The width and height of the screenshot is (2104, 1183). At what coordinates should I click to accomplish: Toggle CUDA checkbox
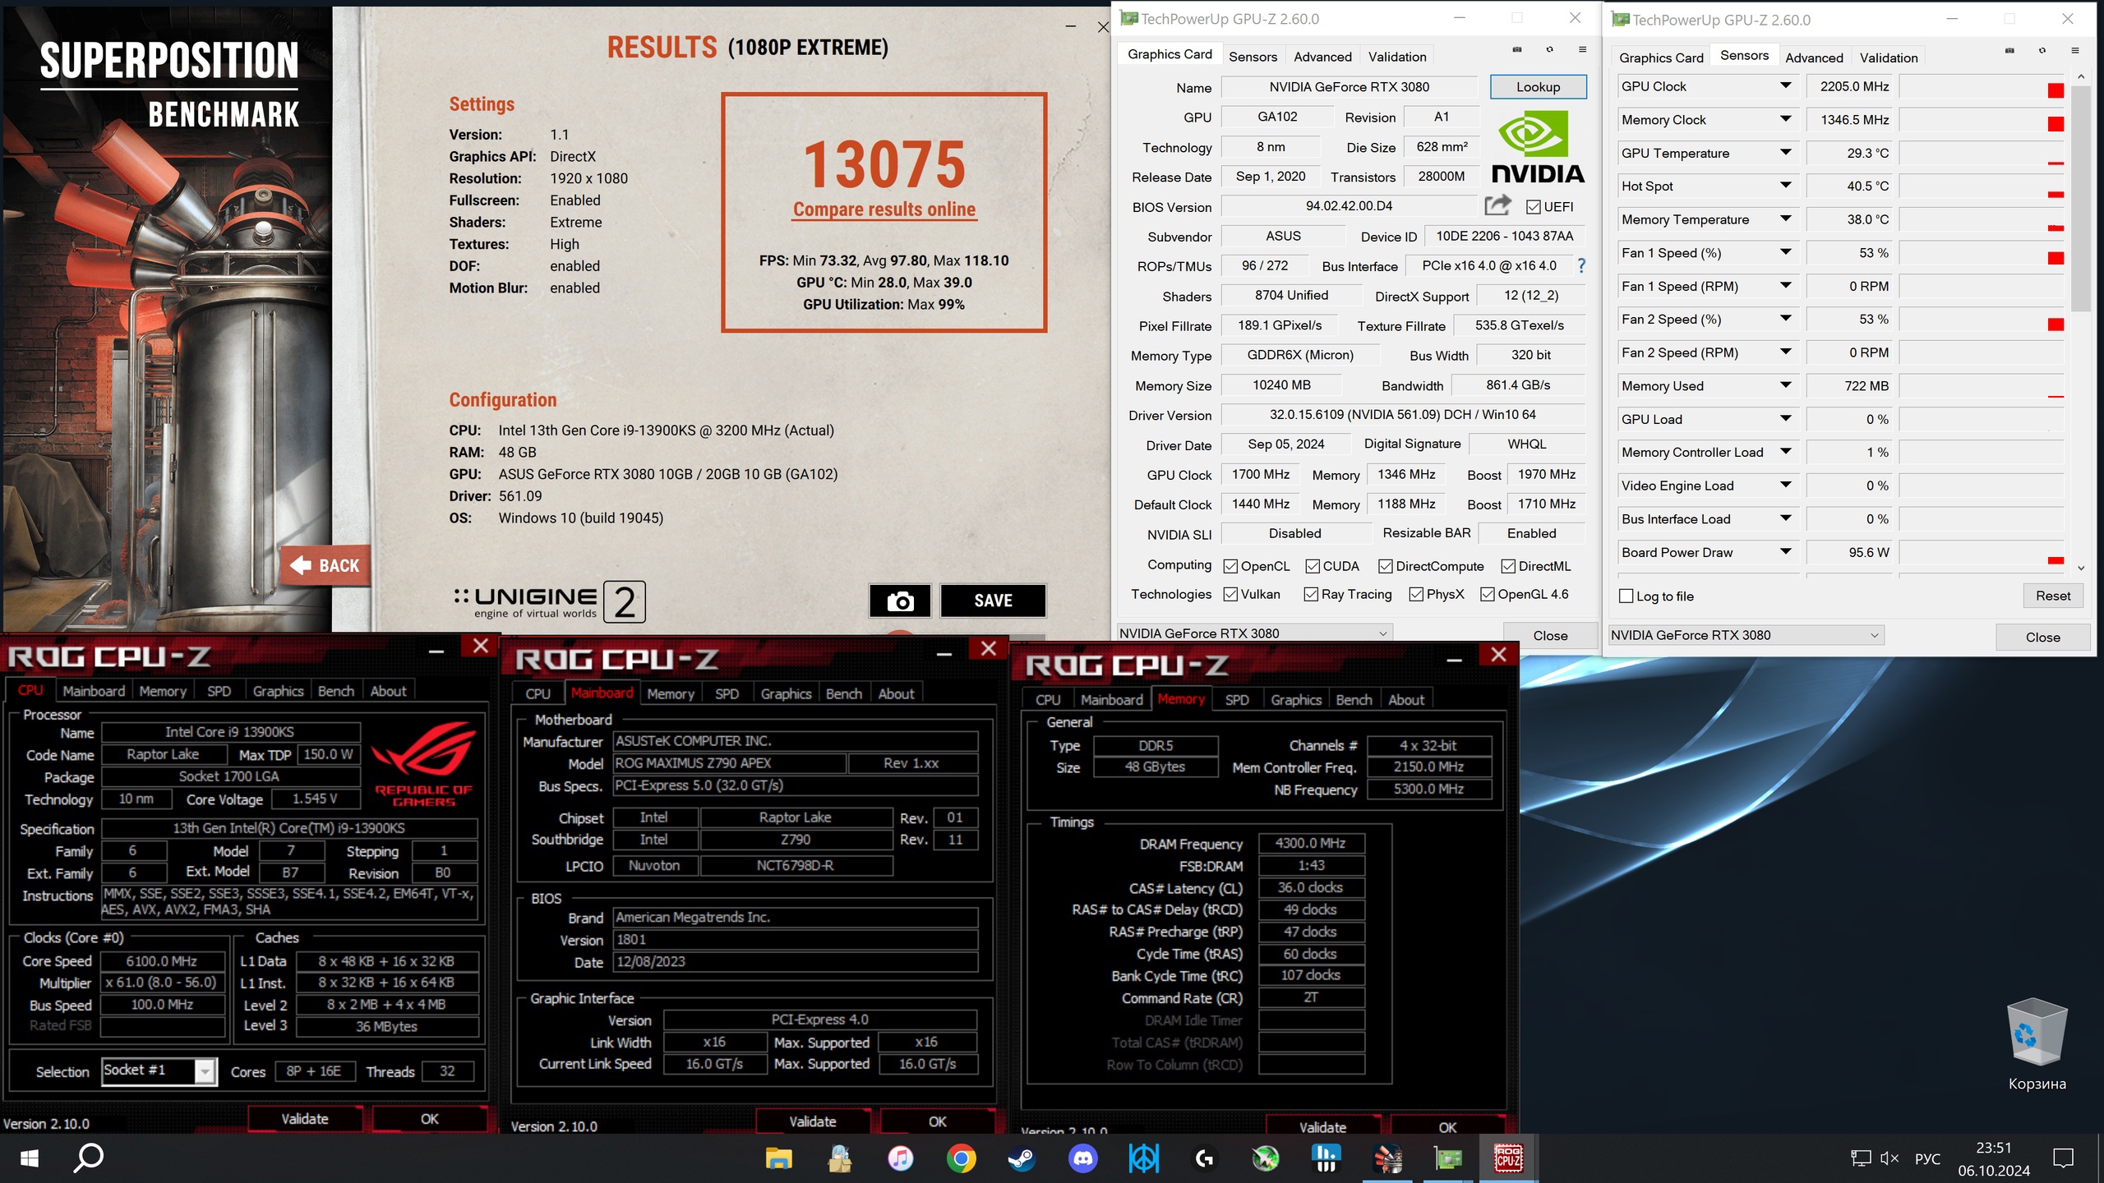click(x=1313, y=566)
